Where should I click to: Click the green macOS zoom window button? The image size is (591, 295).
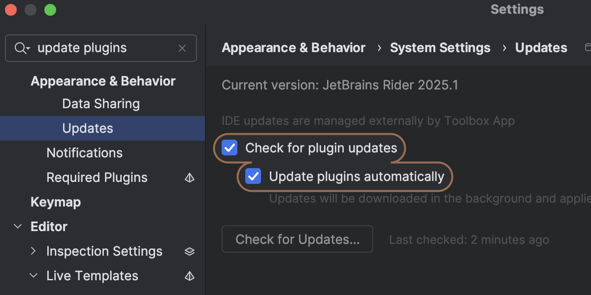tap(50, 10)
